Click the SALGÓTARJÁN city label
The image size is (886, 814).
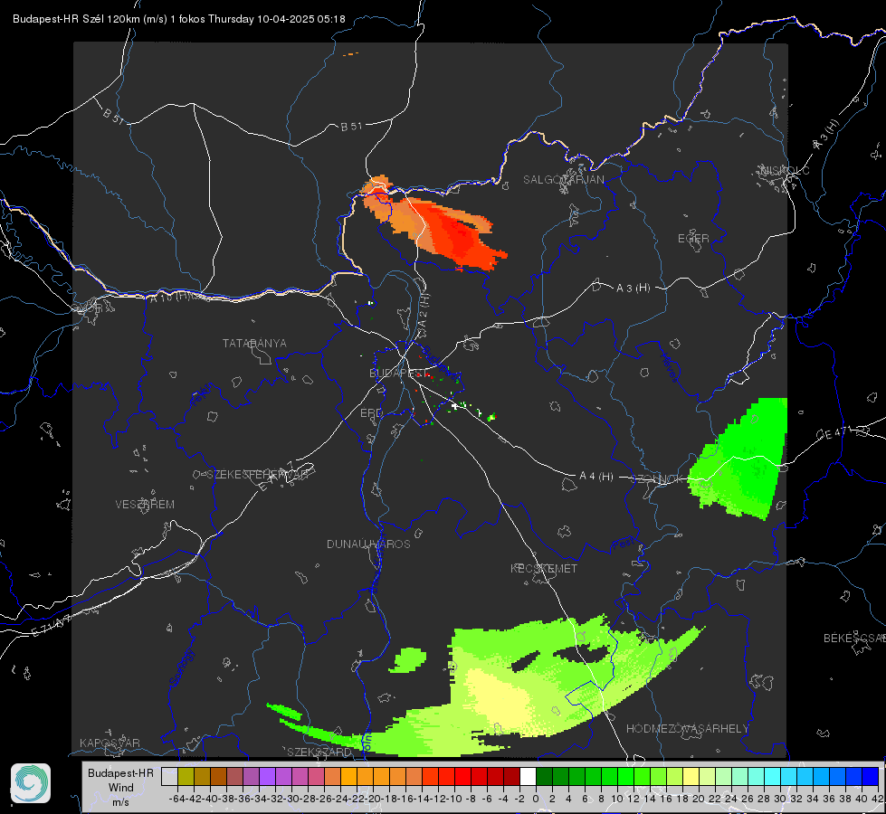563,180
